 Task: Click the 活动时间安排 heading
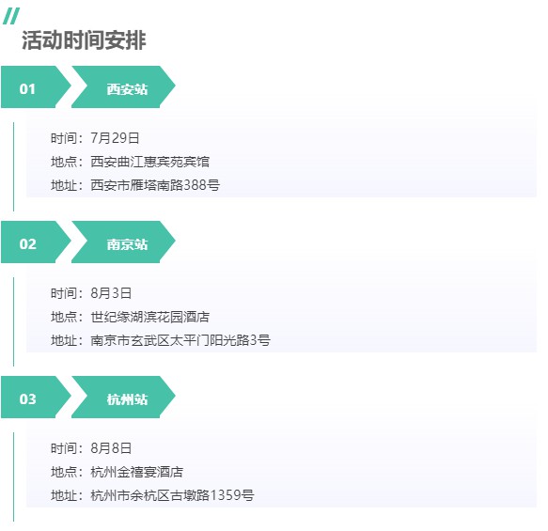tap(84, 40)
